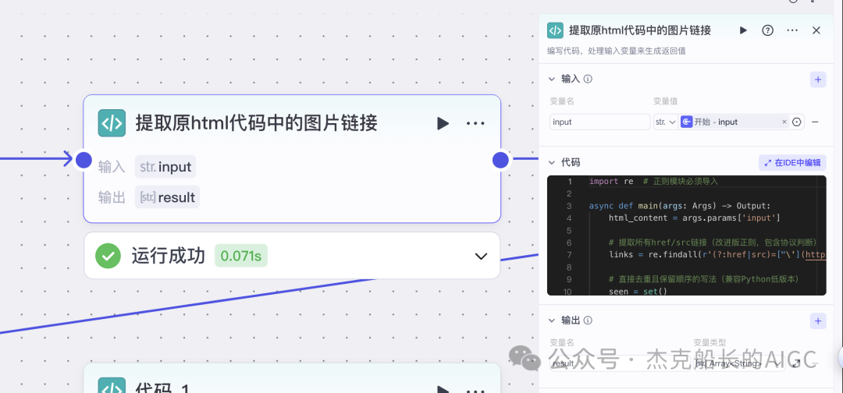This screenshot has height=393, width=843.
Task: Collapse the 输出 section
Action: pyautogui.click(x=552, y=320)
